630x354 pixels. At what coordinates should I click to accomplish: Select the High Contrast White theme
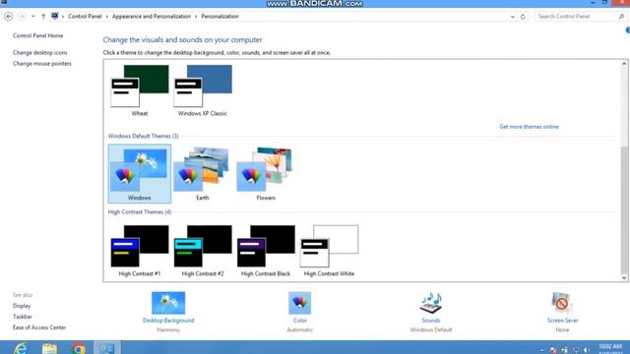pyautogui.click(x=329, y=251)
